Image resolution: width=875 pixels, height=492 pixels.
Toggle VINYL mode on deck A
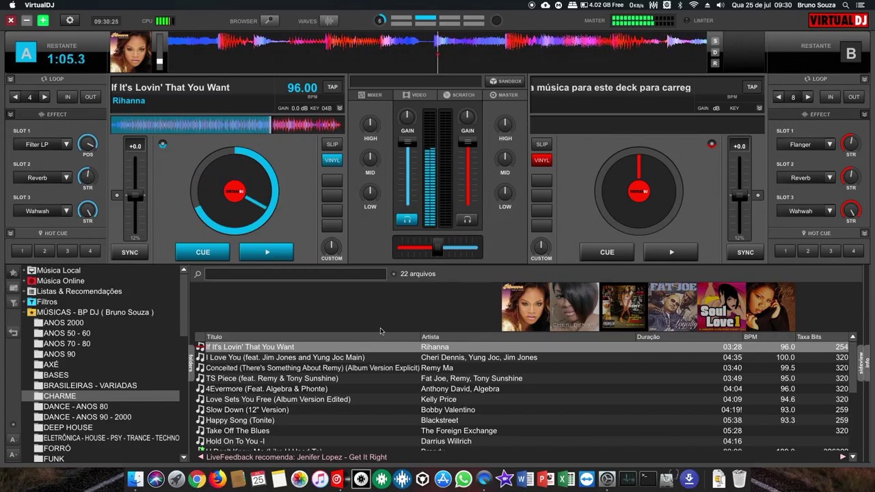(x=332, y=160)
